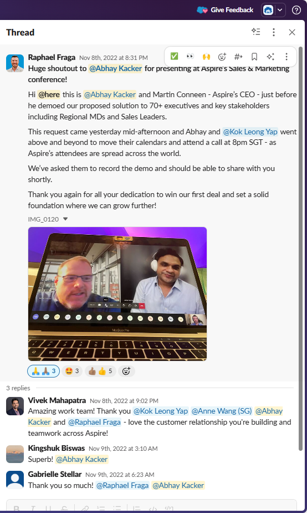Image resolution: width=307 pixels, height=513 pixels.
Task: Click the Give Feedback button
Action: 225,10
